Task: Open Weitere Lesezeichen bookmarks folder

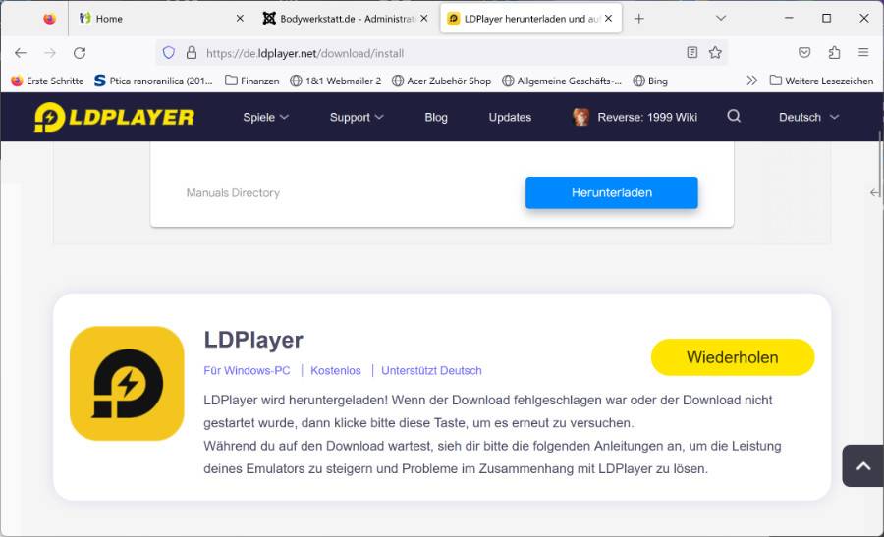Action: pyautogui.click(x=821, y=81)
